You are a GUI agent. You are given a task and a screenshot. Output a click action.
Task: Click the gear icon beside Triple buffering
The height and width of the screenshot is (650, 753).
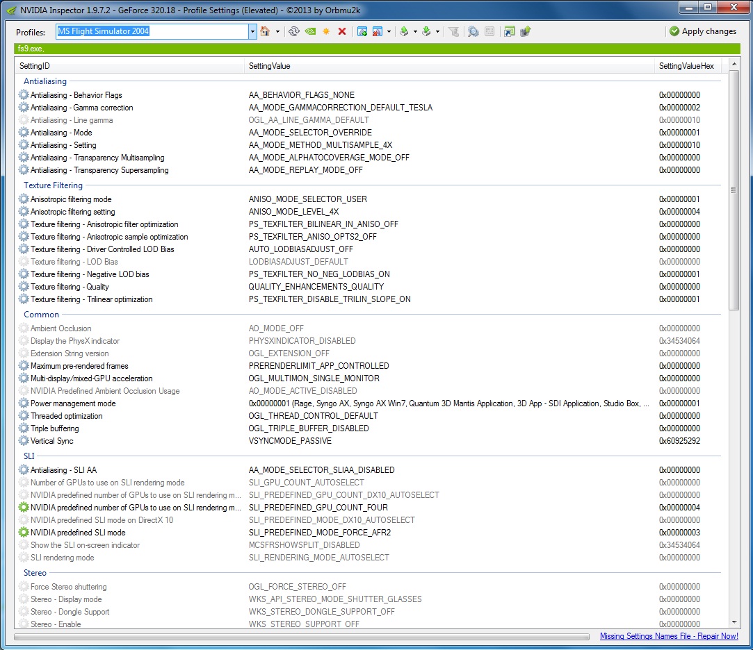[x=24, y=428]
